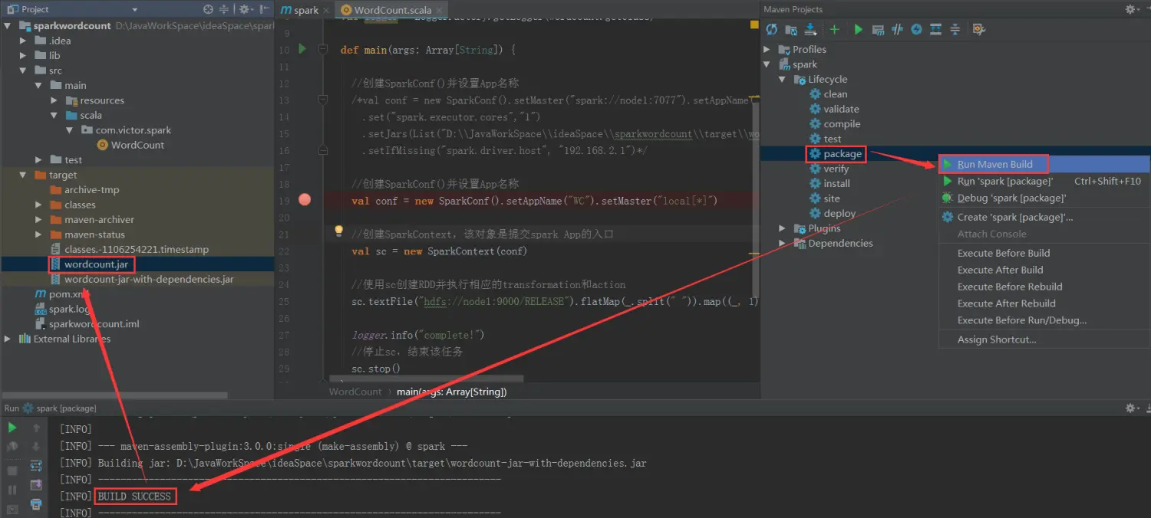
Task: Click Project panel horizontal scrollbar
Action: tap(114, 395)
